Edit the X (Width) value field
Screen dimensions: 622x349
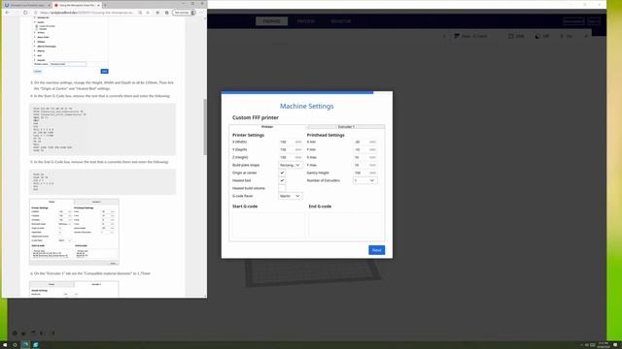pyautogui.click(x=290, y=142)
